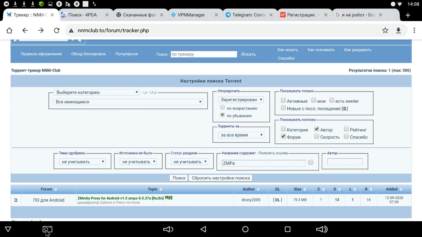The height and width of the screenshot is (237, 422).
Task: Tap hide navigation bar down-triangle icon
Action: 8,229
